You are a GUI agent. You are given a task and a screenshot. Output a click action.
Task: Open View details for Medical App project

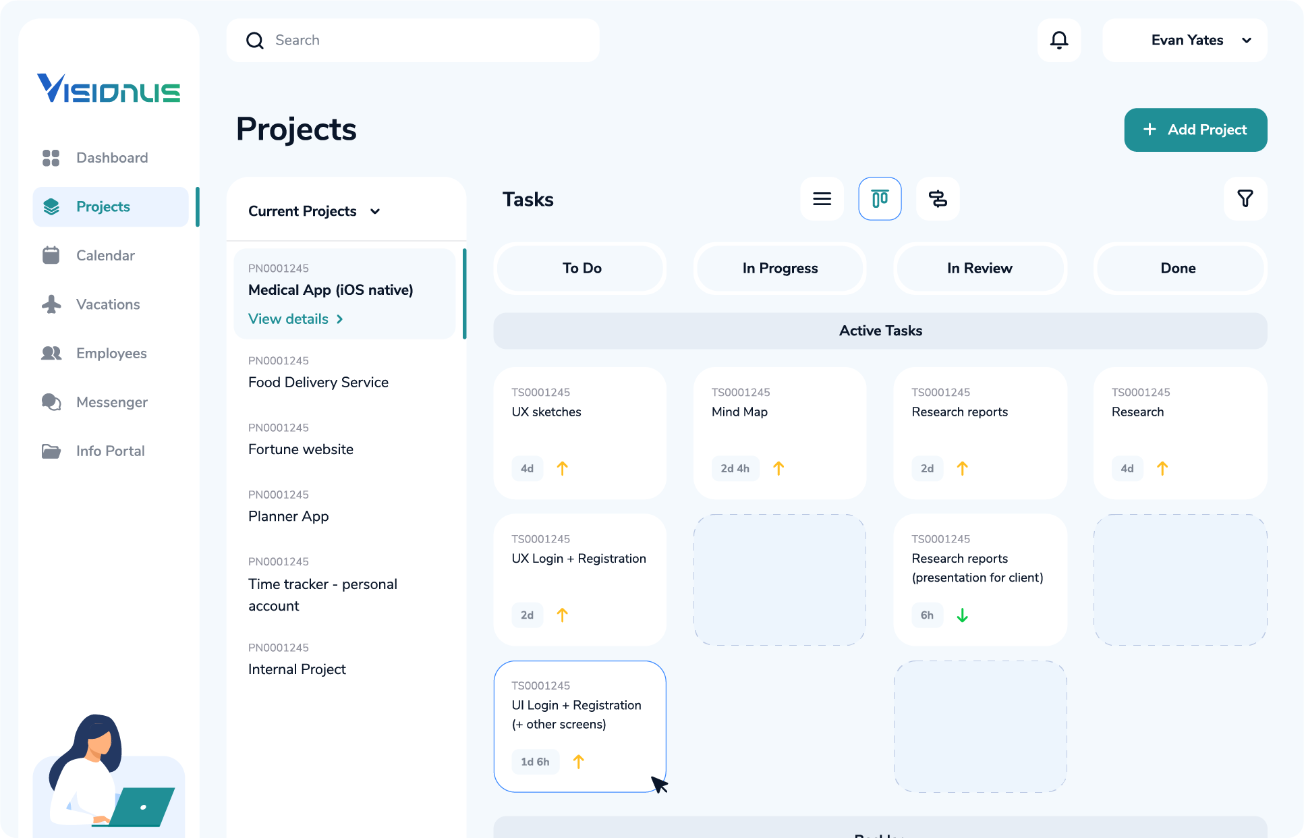(295, 318)
